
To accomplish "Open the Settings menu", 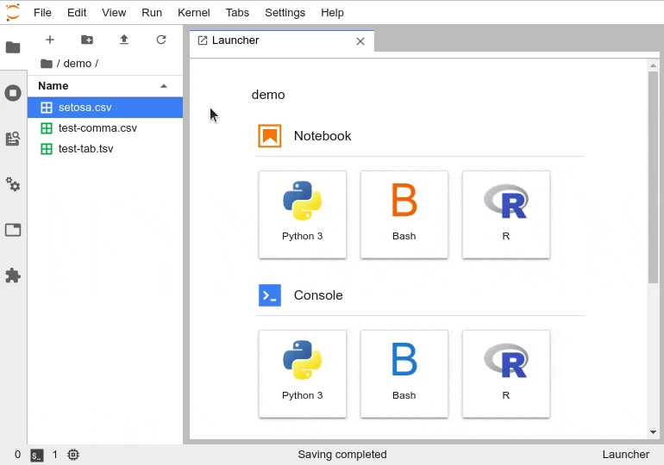I will 285,13.
